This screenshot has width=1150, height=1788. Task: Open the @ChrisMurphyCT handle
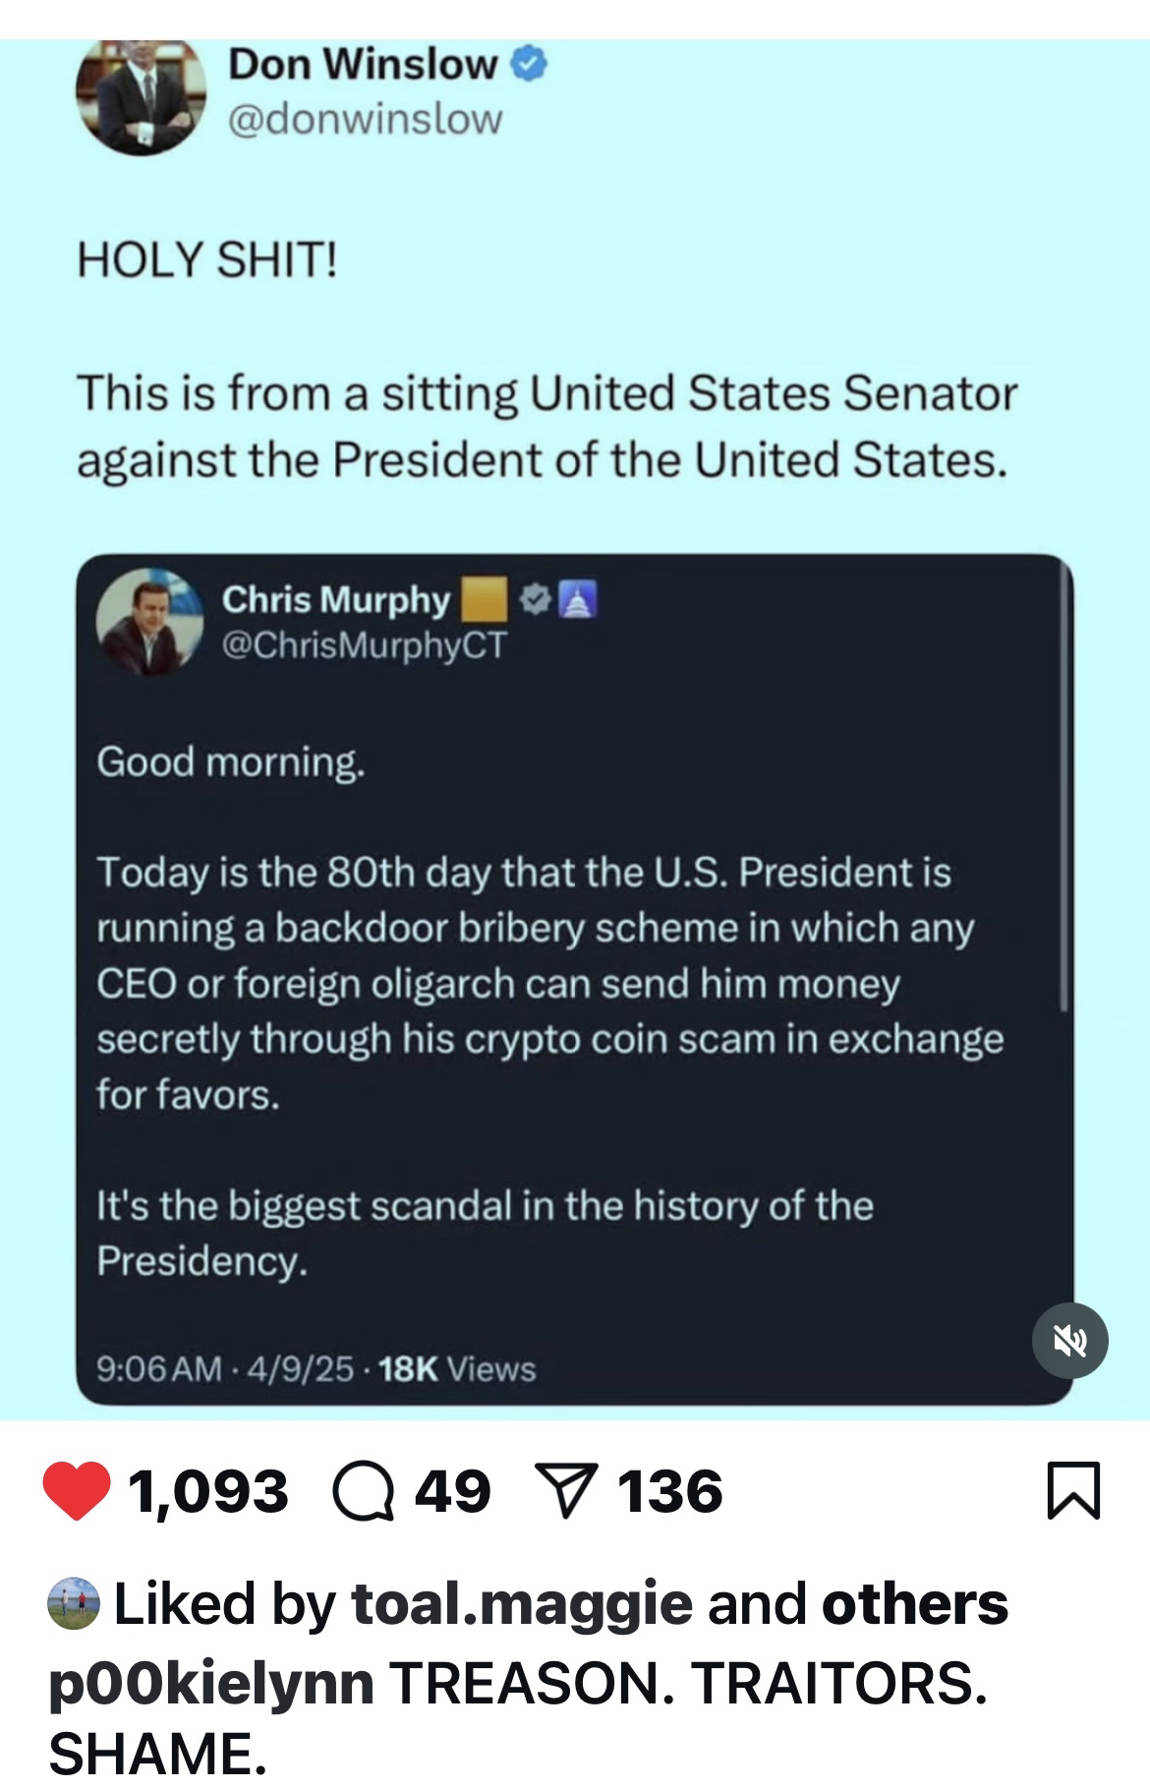[x=365, y=645]
